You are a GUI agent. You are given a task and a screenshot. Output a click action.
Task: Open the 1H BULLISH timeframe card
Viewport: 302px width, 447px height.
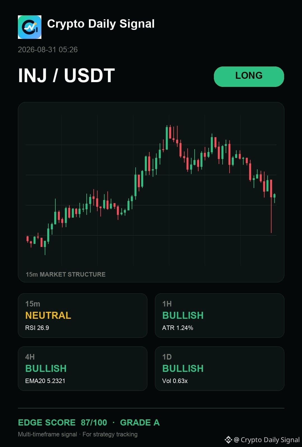point(220,315)
